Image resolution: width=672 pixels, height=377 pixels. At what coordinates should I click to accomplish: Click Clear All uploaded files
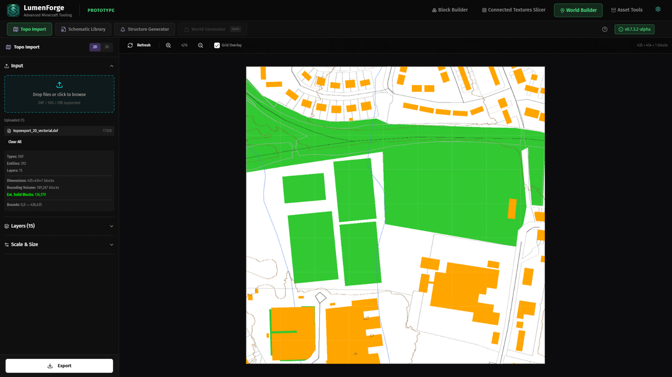tap(15, 142)
